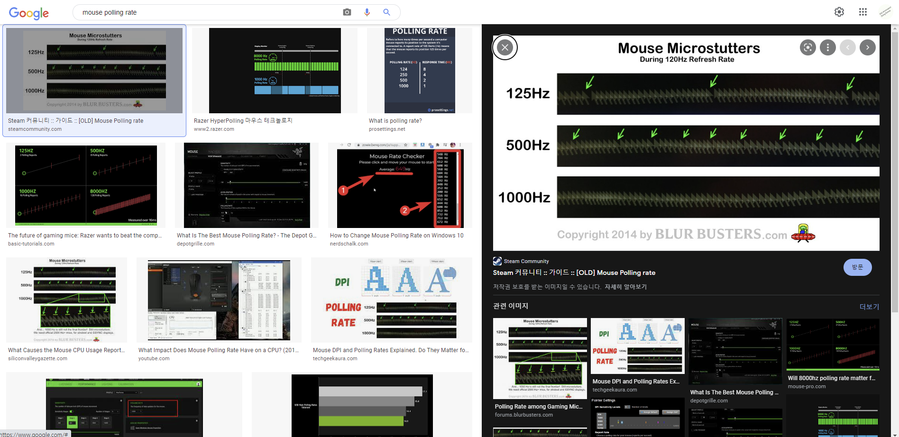This screenshot has width=899, height=437.
Task: Go to next image in preview
Action: 868,47
